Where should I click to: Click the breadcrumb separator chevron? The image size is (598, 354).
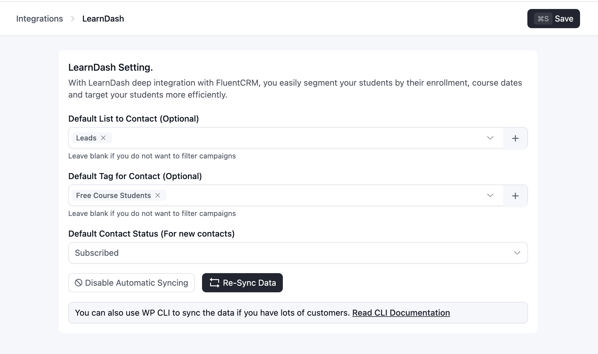tap(72, 19)
